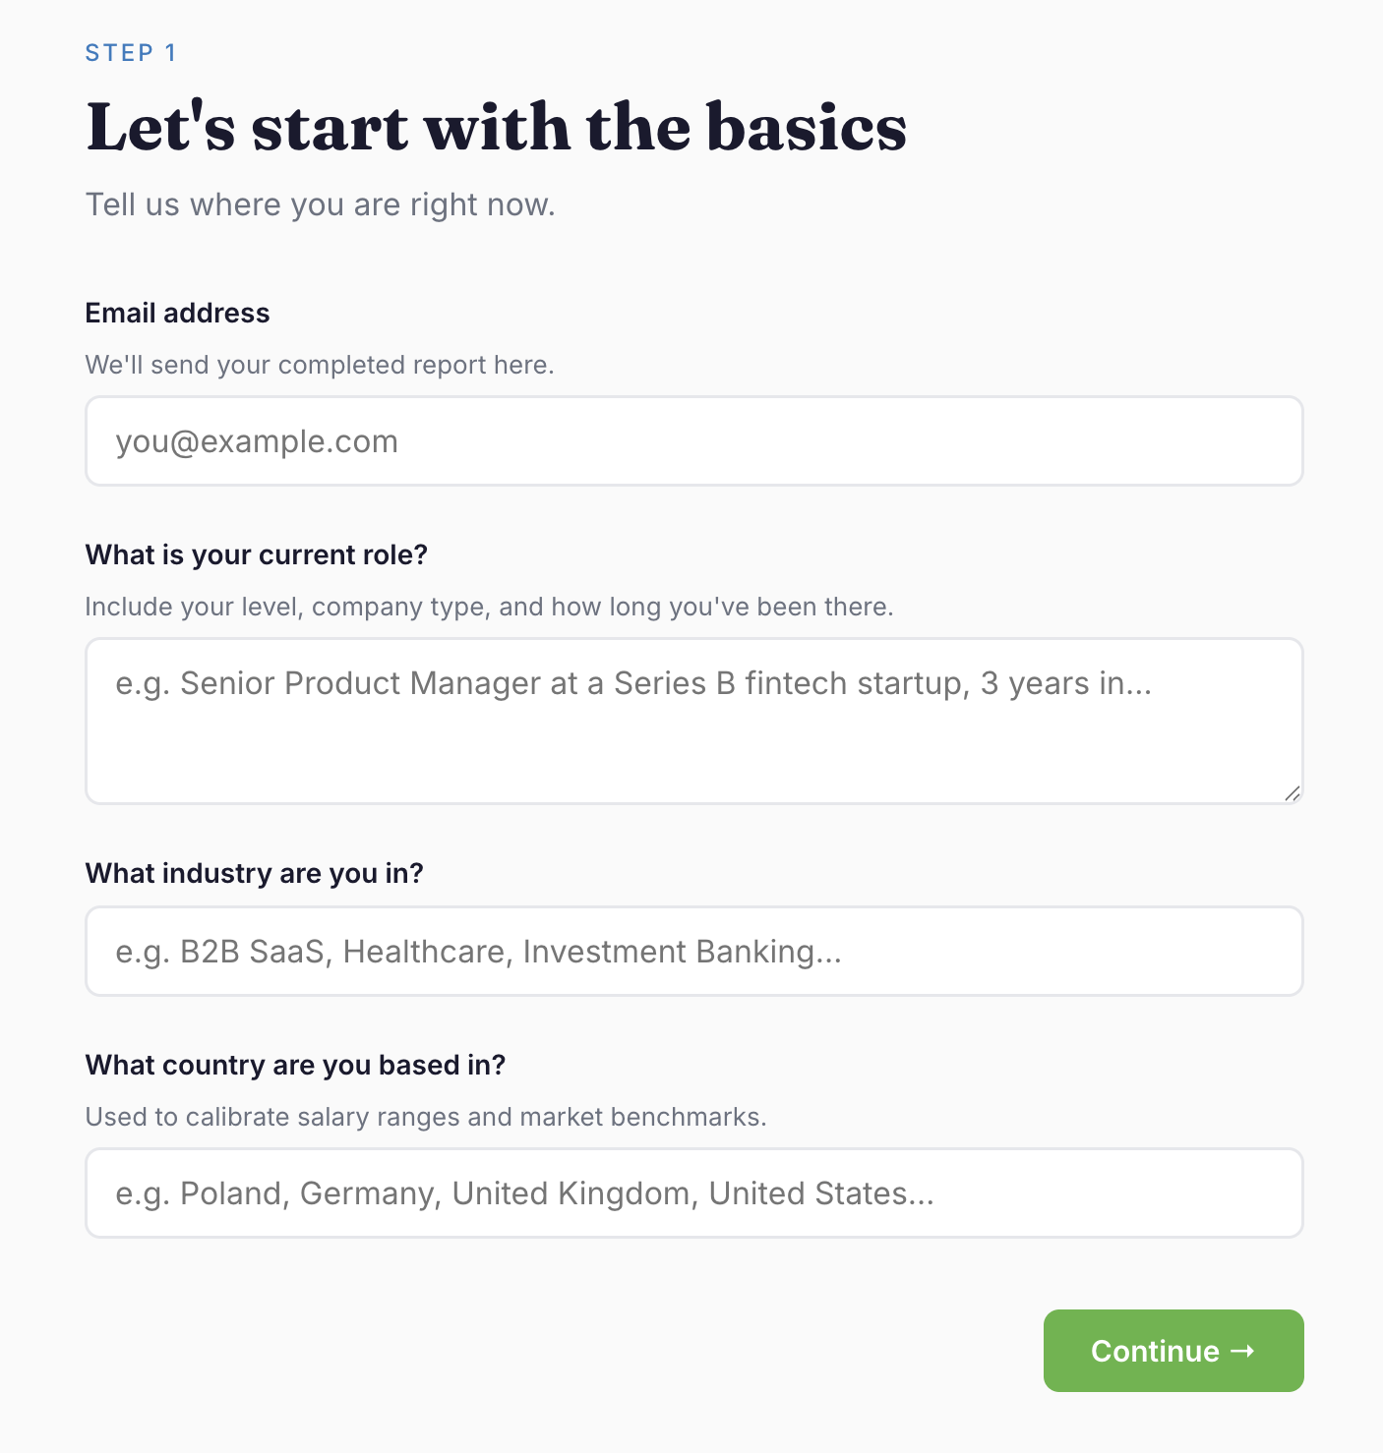1383x1453 pixels.
Task: Click the 'What industry are you in?' label
Action: tap(254, 873)
